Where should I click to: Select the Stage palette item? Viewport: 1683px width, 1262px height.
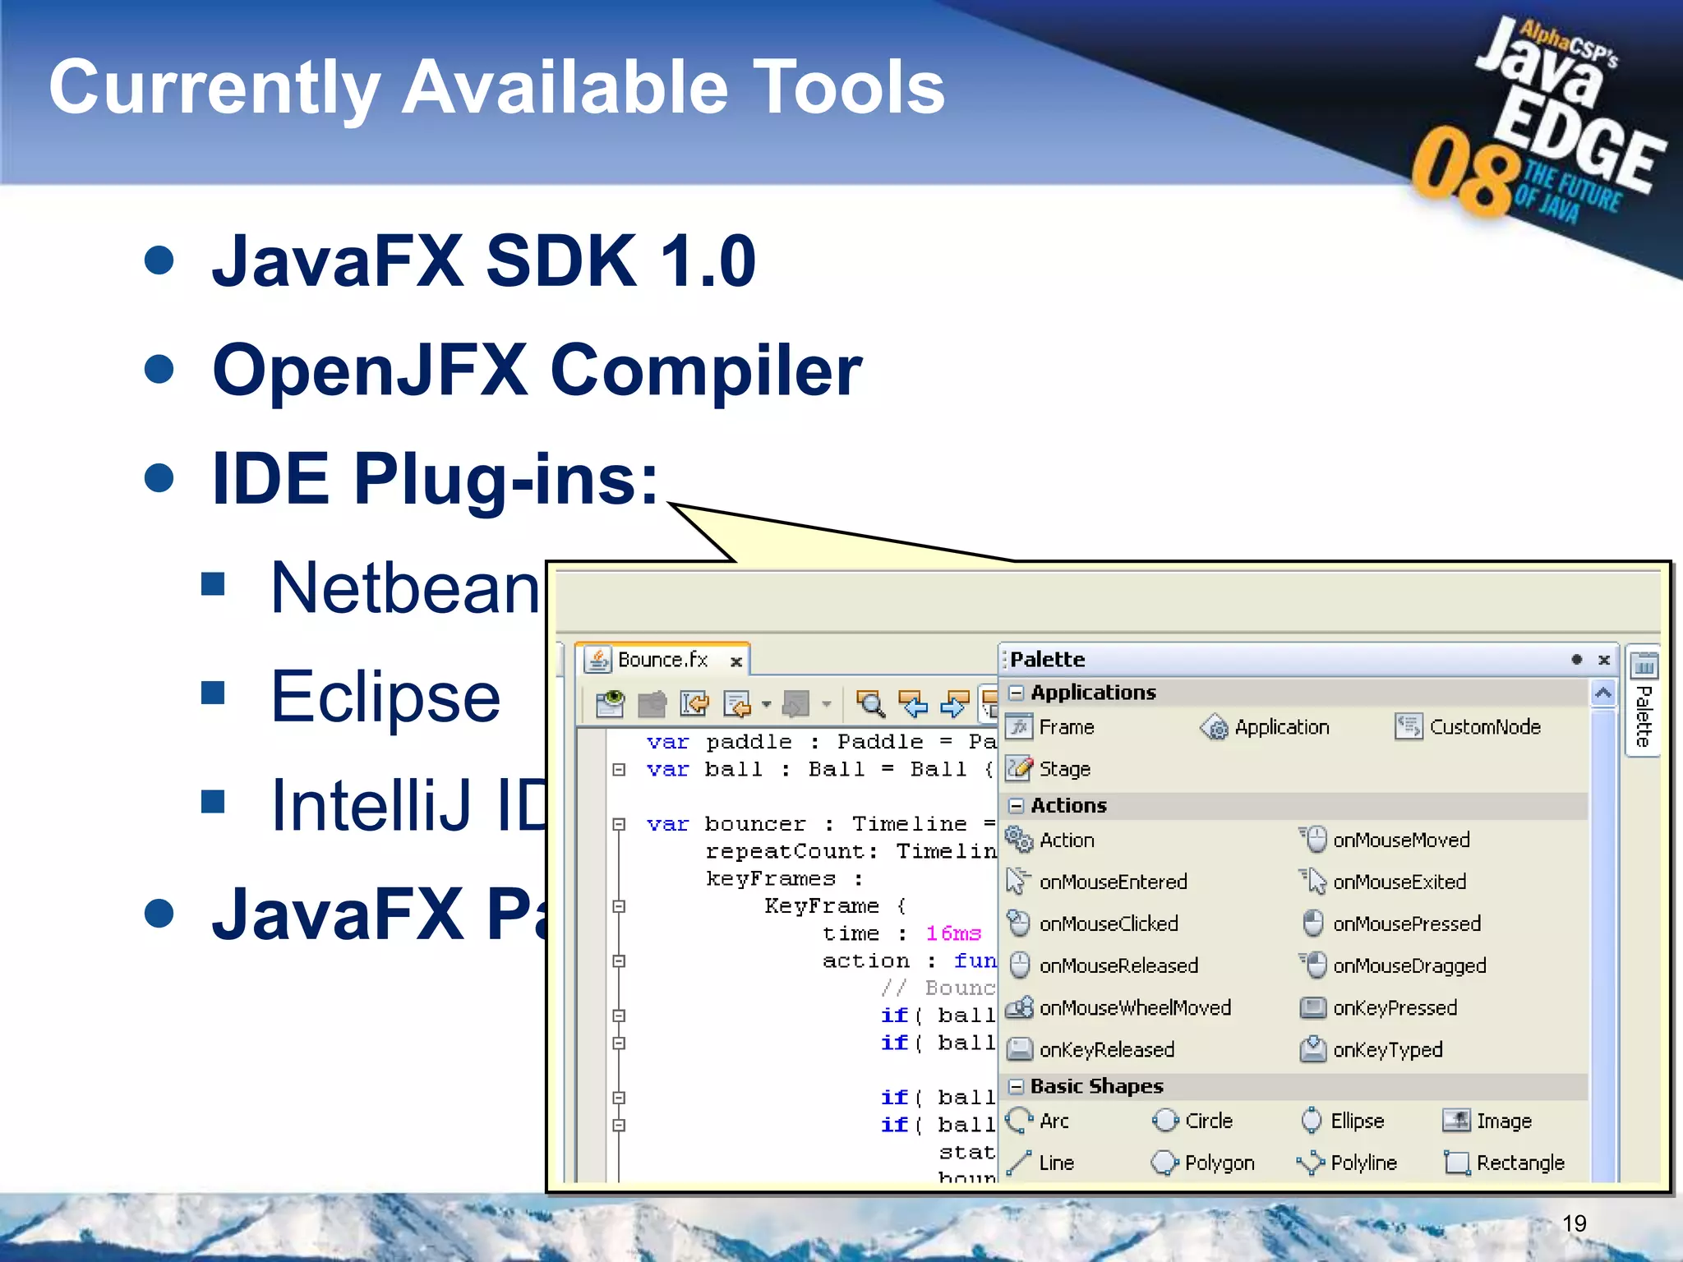pyautogui.click(x=1049, y=769)
